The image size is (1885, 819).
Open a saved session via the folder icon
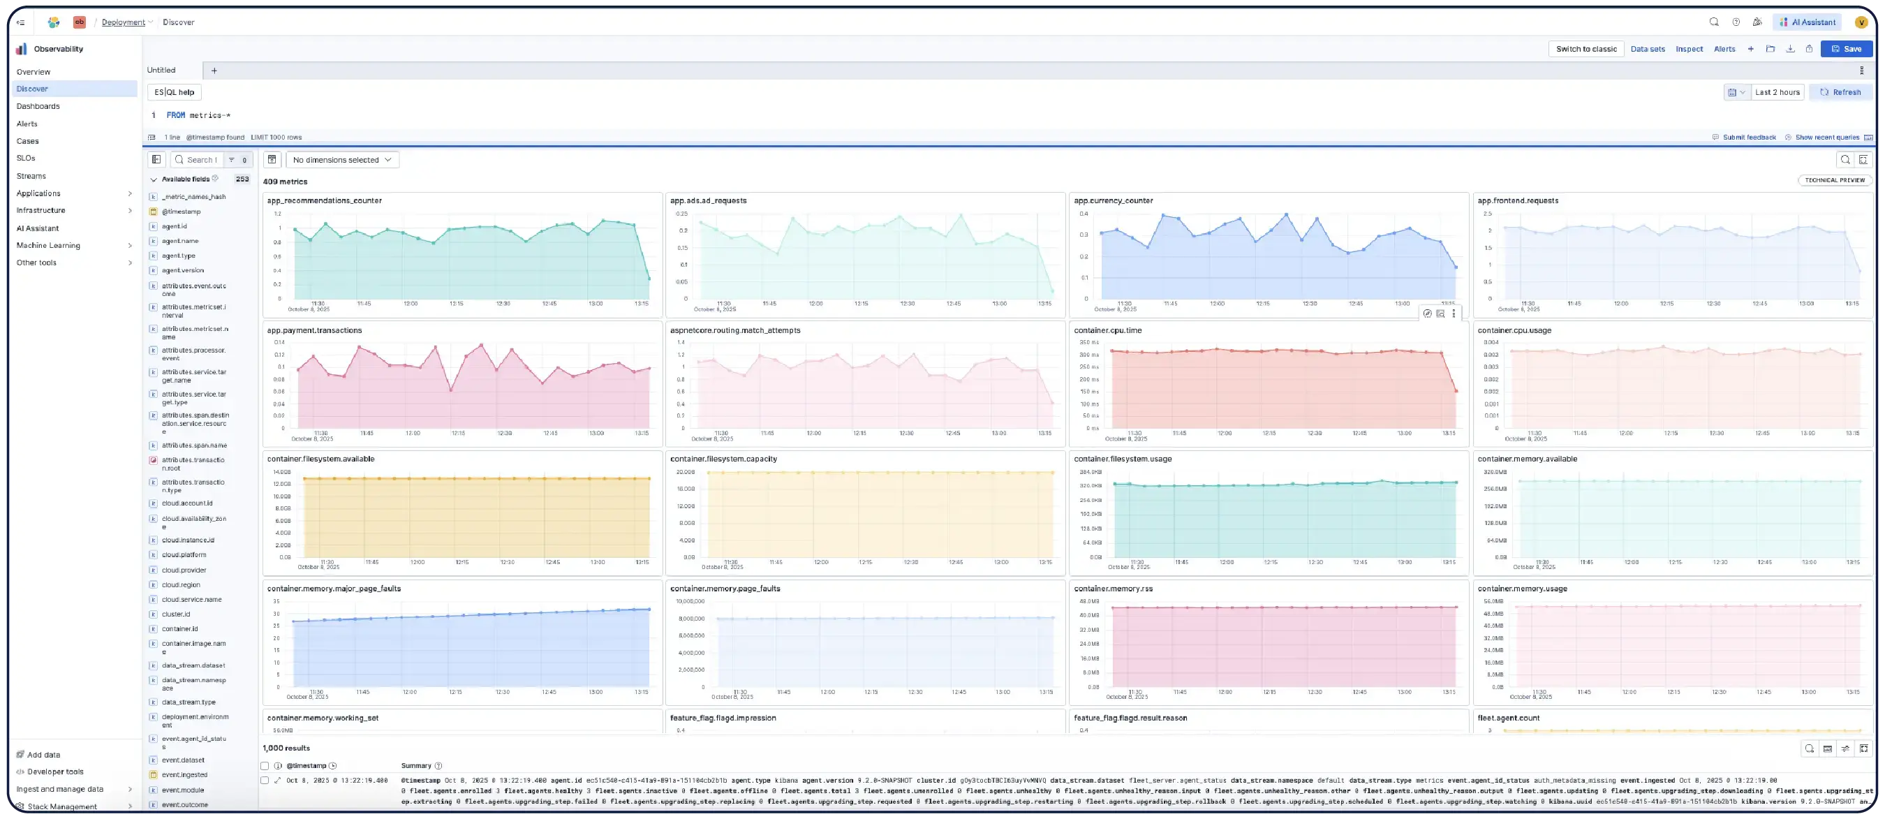click(x=1771, y=48)
